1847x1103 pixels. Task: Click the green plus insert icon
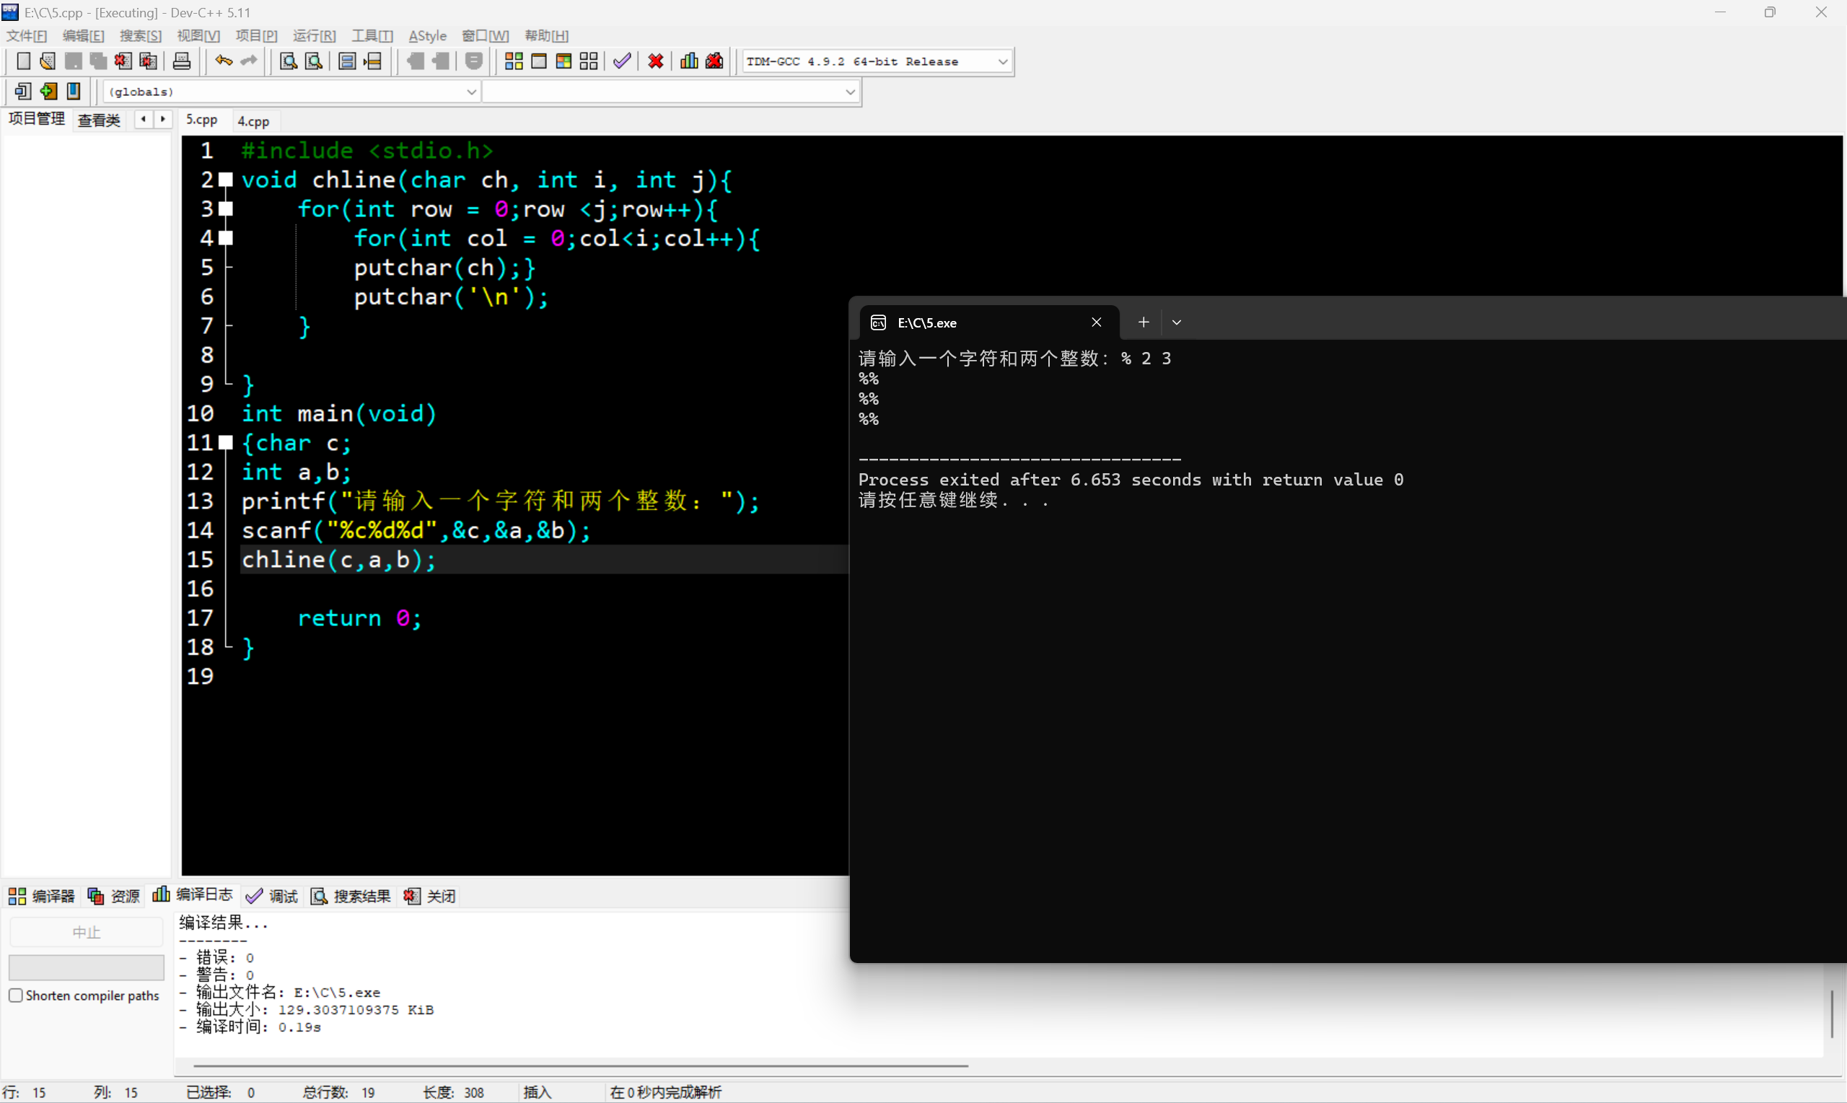(x=48, y=92)
